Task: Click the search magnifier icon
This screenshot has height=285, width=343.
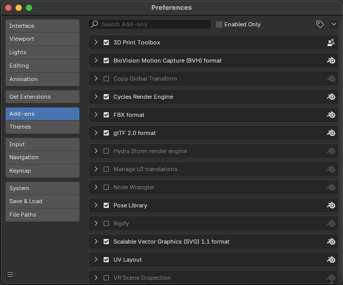Action: [94, 24]
